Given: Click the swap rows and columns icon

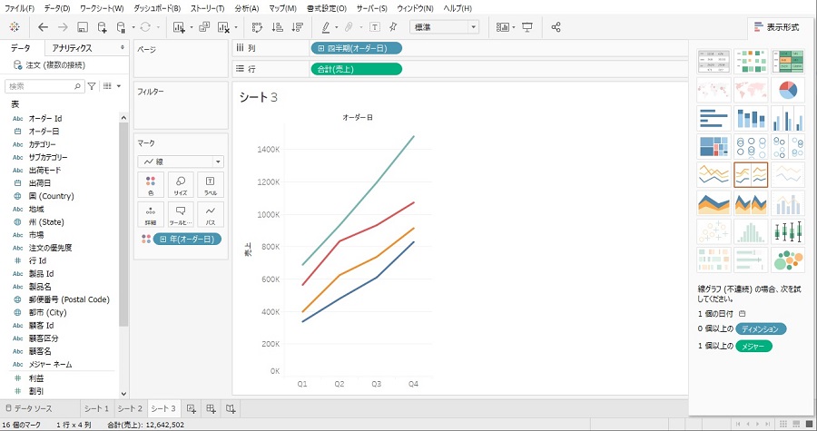Looking at the screenshot, I should [x=255, y=27].
